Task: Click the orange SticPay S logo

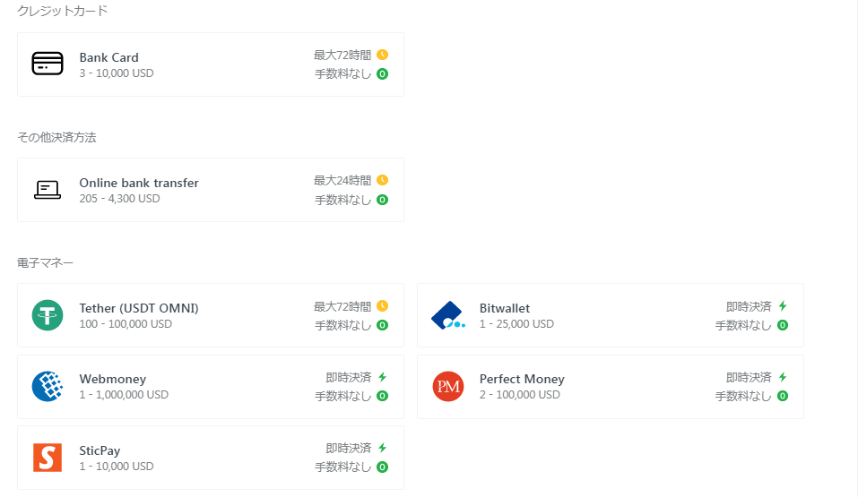Action: tap(48, 458)
